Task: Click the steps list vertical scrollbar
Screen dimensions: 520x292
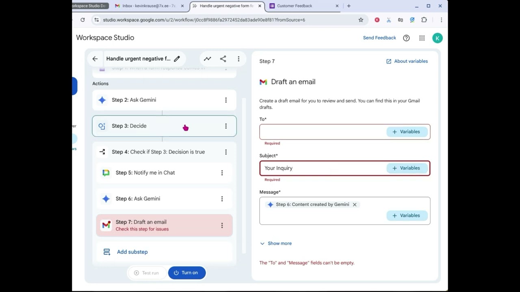Action: tap(244, 176)
